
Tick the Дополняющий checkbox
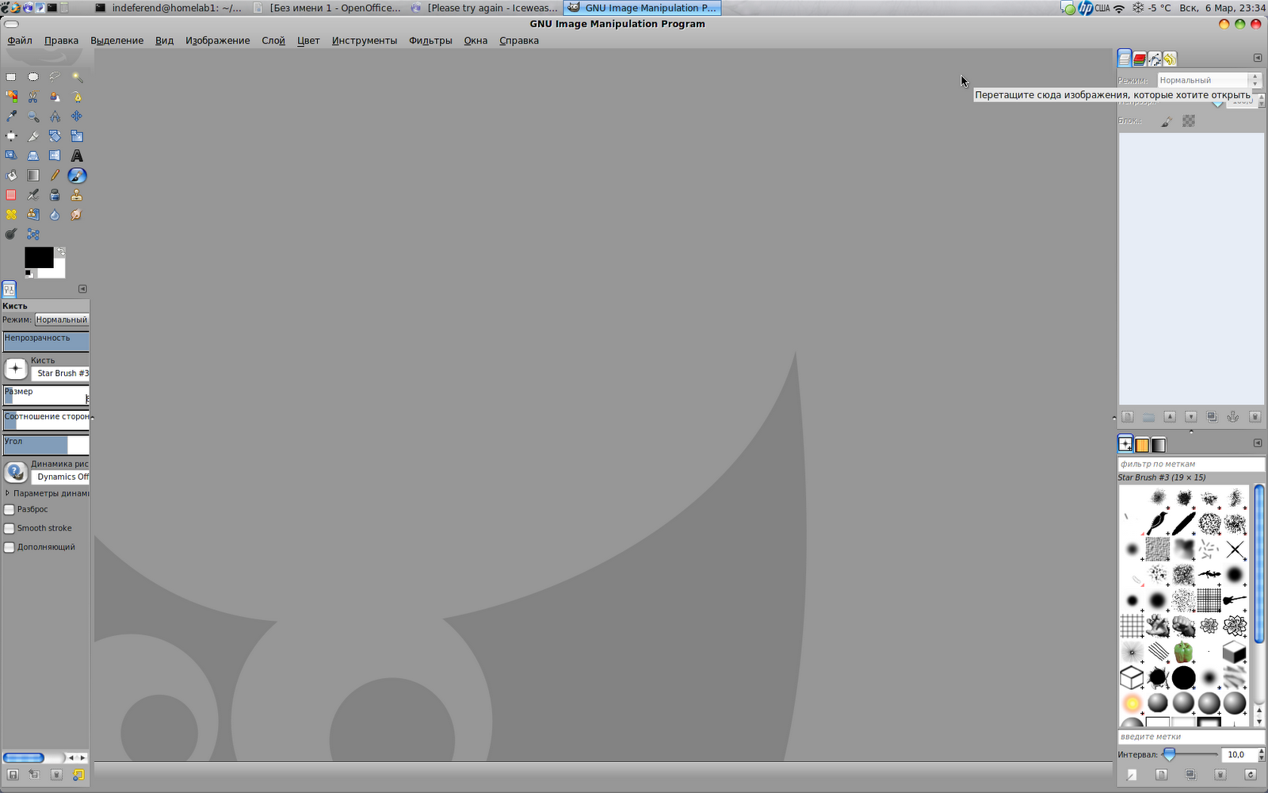point(10,547)
